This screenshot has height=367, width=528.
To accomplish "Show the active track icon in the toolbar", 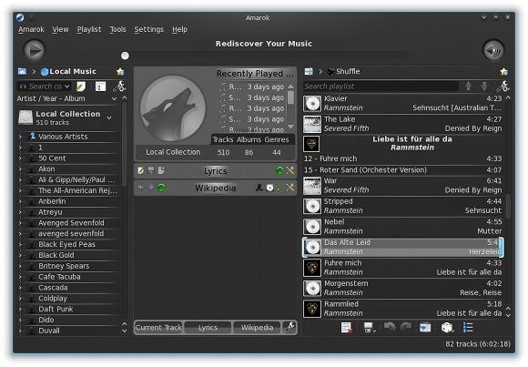I will pyautogui.click(x=425, y=328).
